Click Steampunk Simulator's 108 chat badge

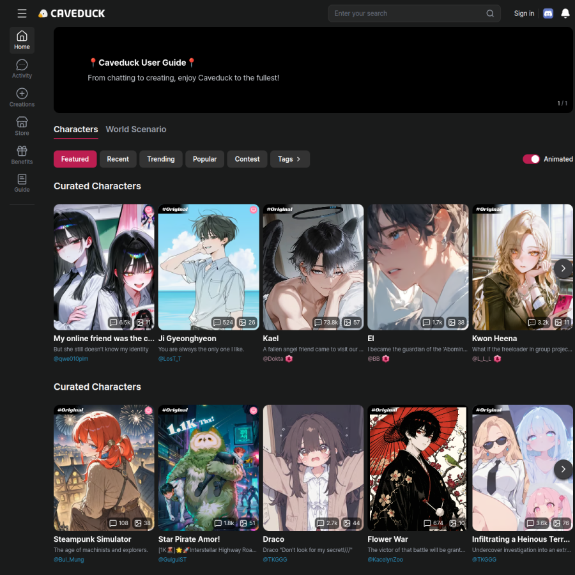click(119, 523)
